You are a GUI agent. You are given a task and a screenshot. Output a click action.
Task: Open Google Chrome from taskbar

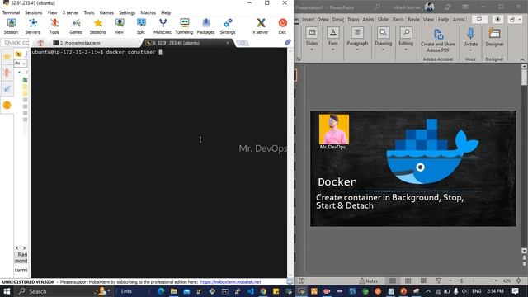click(x=263, y=291)
